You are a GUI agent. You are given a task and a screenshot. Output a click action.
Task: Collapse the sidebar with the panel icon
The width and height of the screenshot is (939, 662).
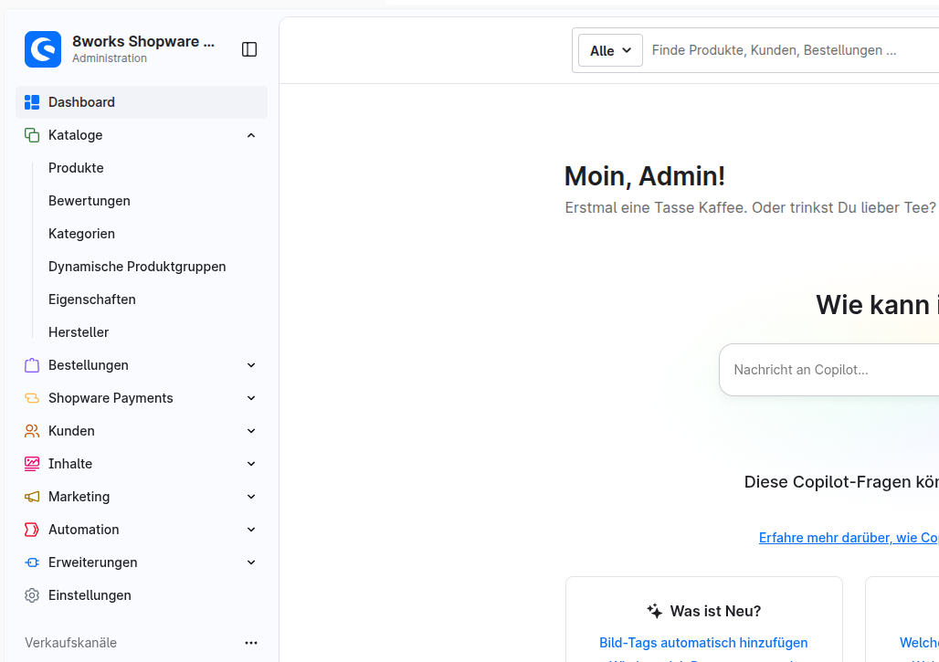click(249, 49)
